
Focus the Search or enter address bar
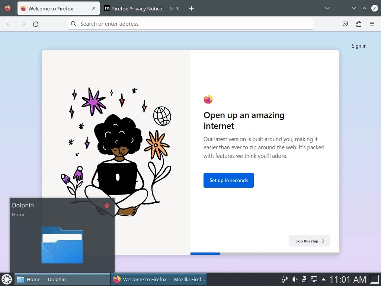pos(190,24)
